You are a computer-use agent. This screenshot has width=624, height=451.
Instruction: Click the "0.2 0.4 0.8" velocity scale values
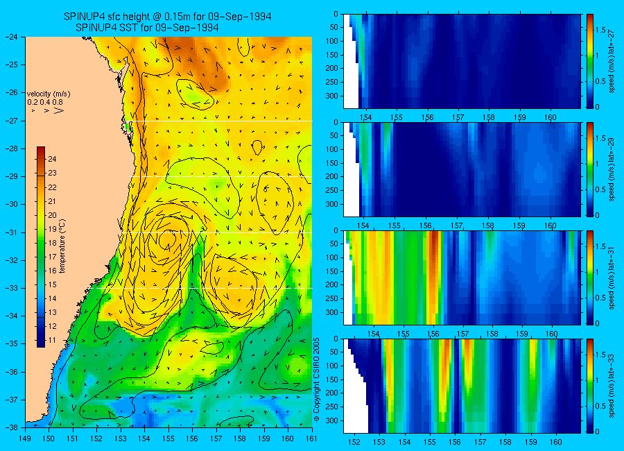[x=45, y=102]
